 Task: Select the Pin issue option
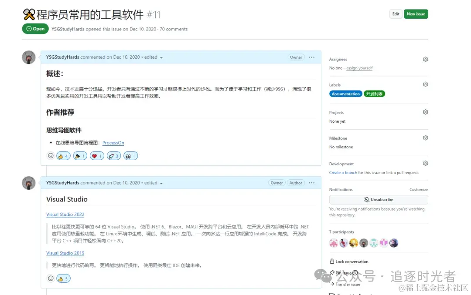[345, 272]
